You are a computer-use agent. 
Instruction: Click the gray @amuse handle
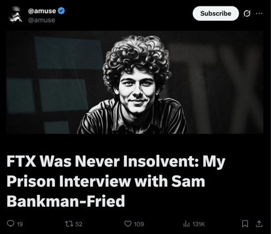[41, 20]
